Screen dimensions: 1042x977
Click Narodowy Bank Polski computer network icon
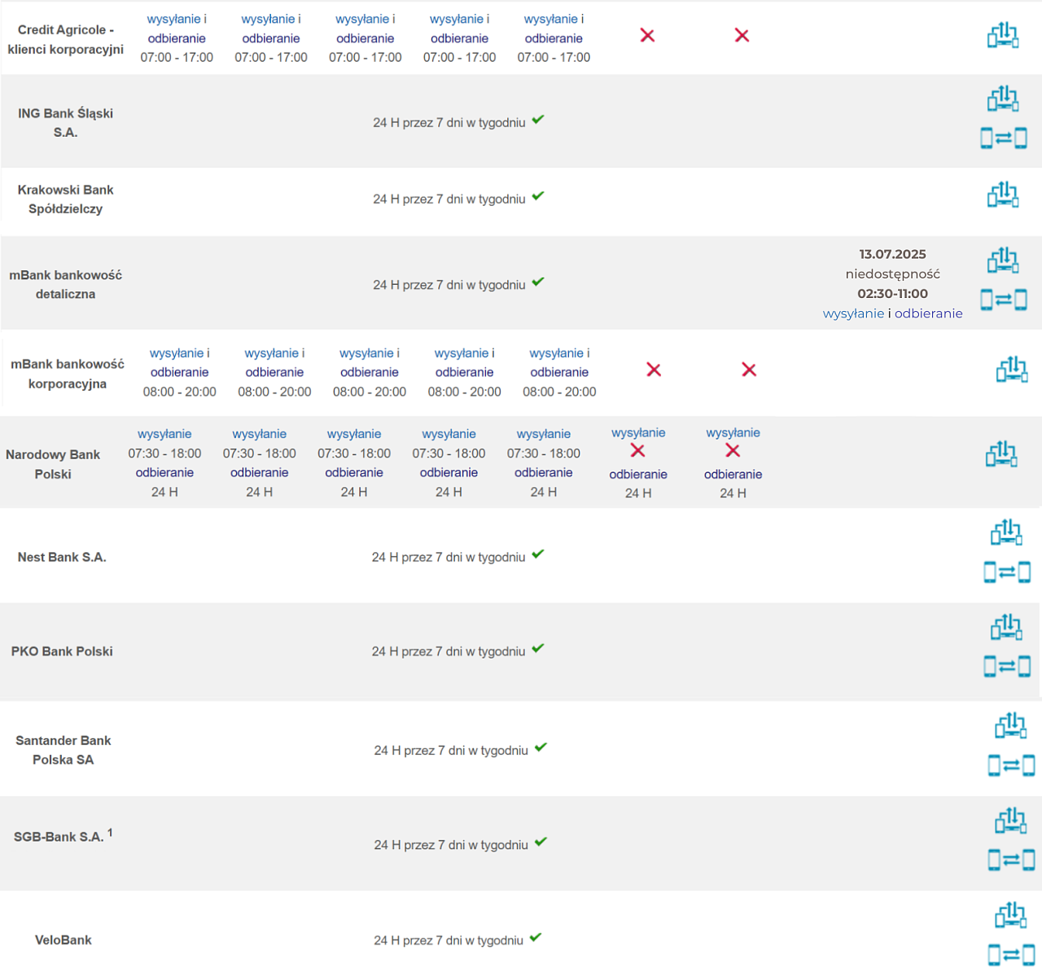point(1001,454)
